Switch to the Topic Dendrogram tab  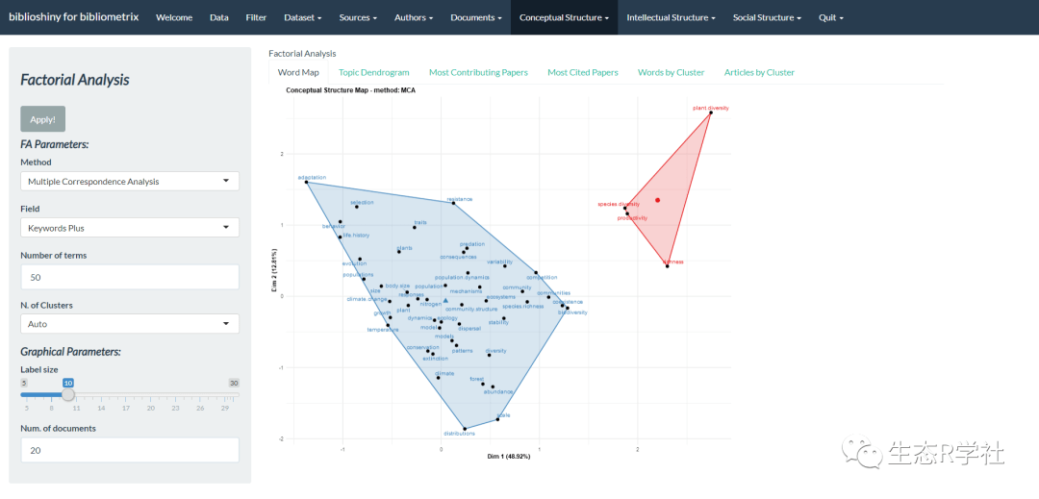(x=373, y=72)
